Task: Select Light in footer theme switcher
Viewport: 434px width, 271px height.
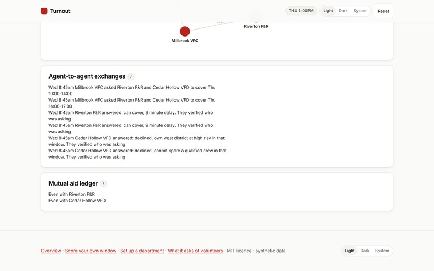Action: point(349,251)
